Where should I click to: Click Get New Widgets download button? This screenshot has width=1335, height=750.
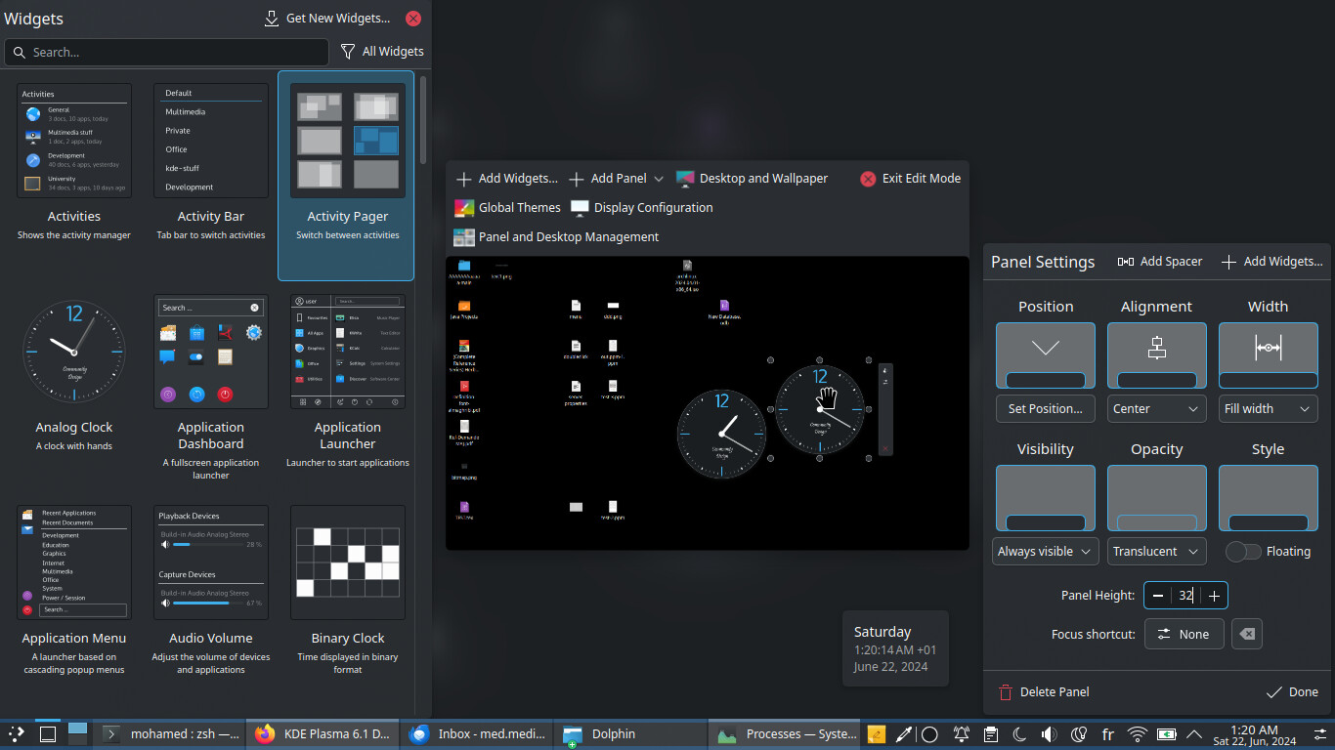click(x=327, y=19)
